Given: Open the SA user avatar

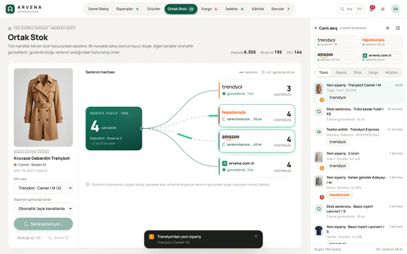Looking at the screenshot, I should (395, 9).
